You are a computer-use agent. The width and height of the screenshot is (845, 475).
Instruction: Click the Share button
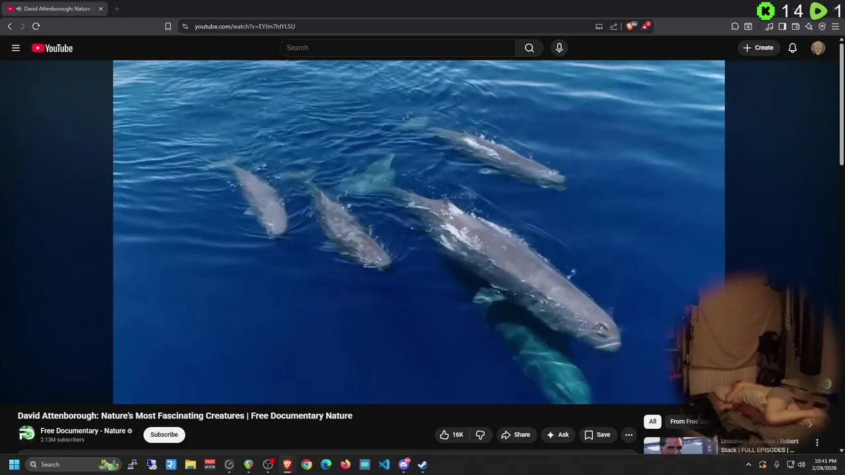point(516,435)
